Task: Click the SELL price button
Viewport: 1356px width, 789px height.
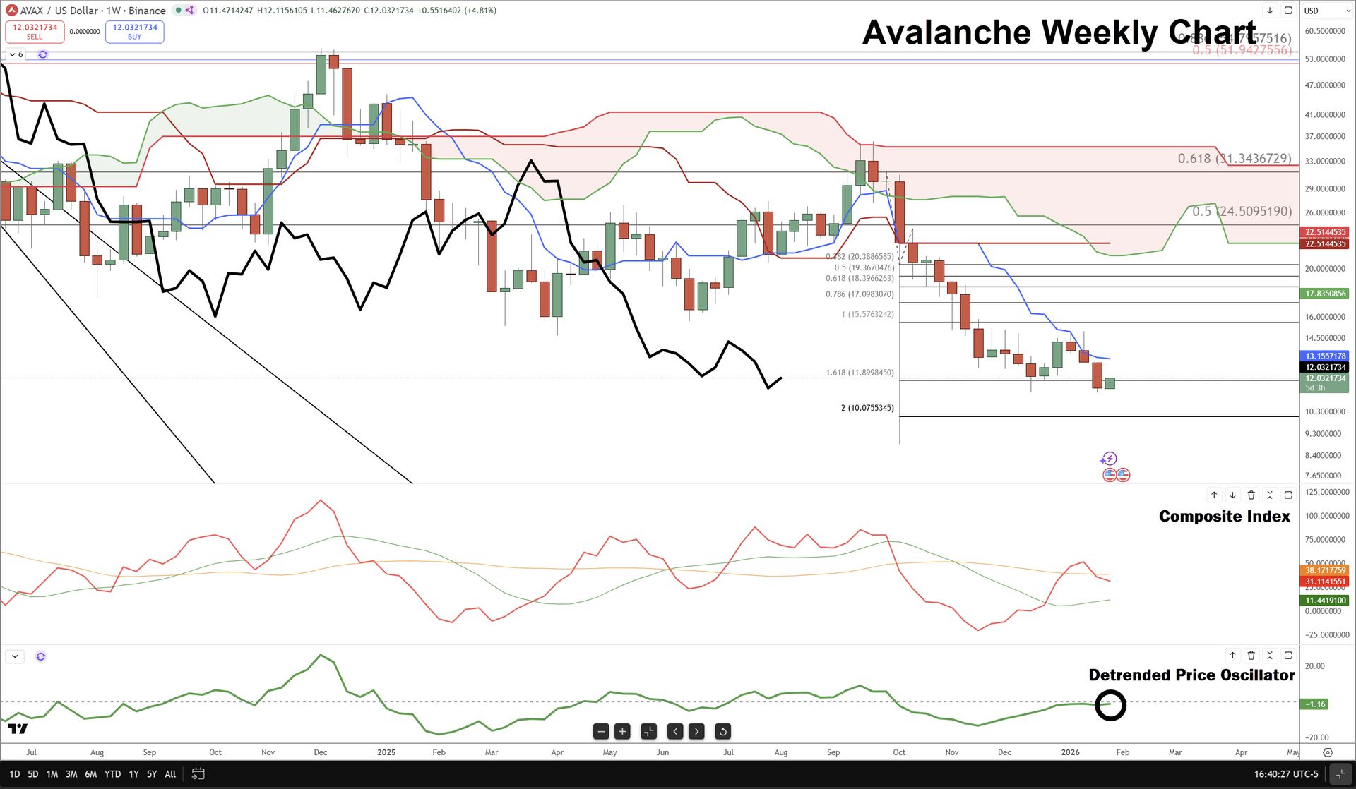Action: (35, 32)
